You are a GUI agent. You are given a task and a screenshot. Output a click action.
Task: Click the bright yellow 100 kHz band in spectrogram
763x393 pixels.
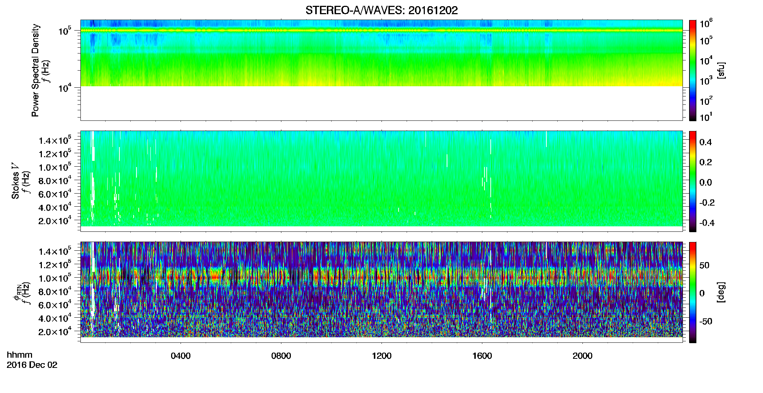[381, 31]
